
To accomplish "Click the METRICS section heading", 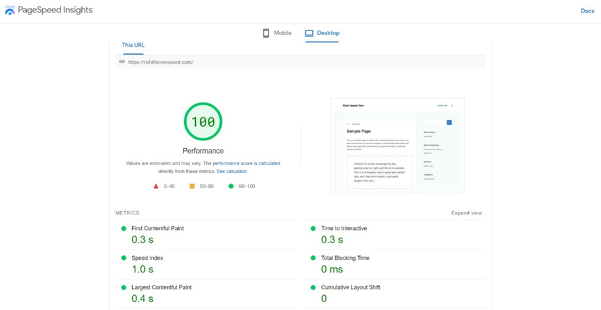I will tap(127, 213).
